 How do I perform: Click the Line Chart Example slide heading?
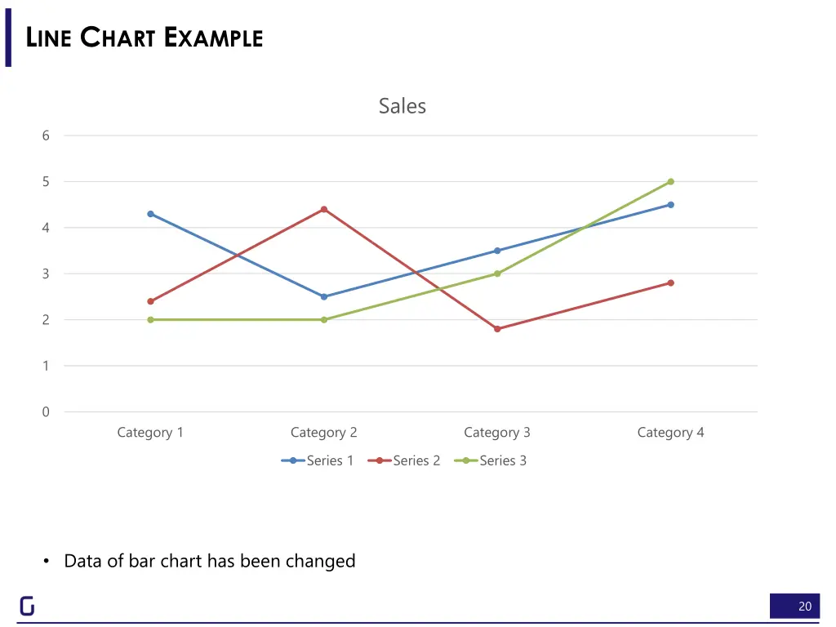point(145,38)
